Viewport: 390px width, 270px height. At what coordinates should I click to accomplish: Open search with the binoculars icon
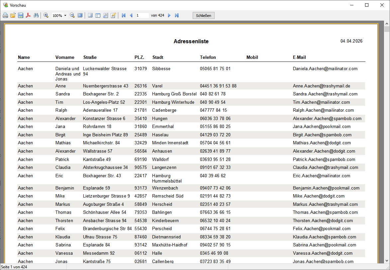[x=36, y=16]
